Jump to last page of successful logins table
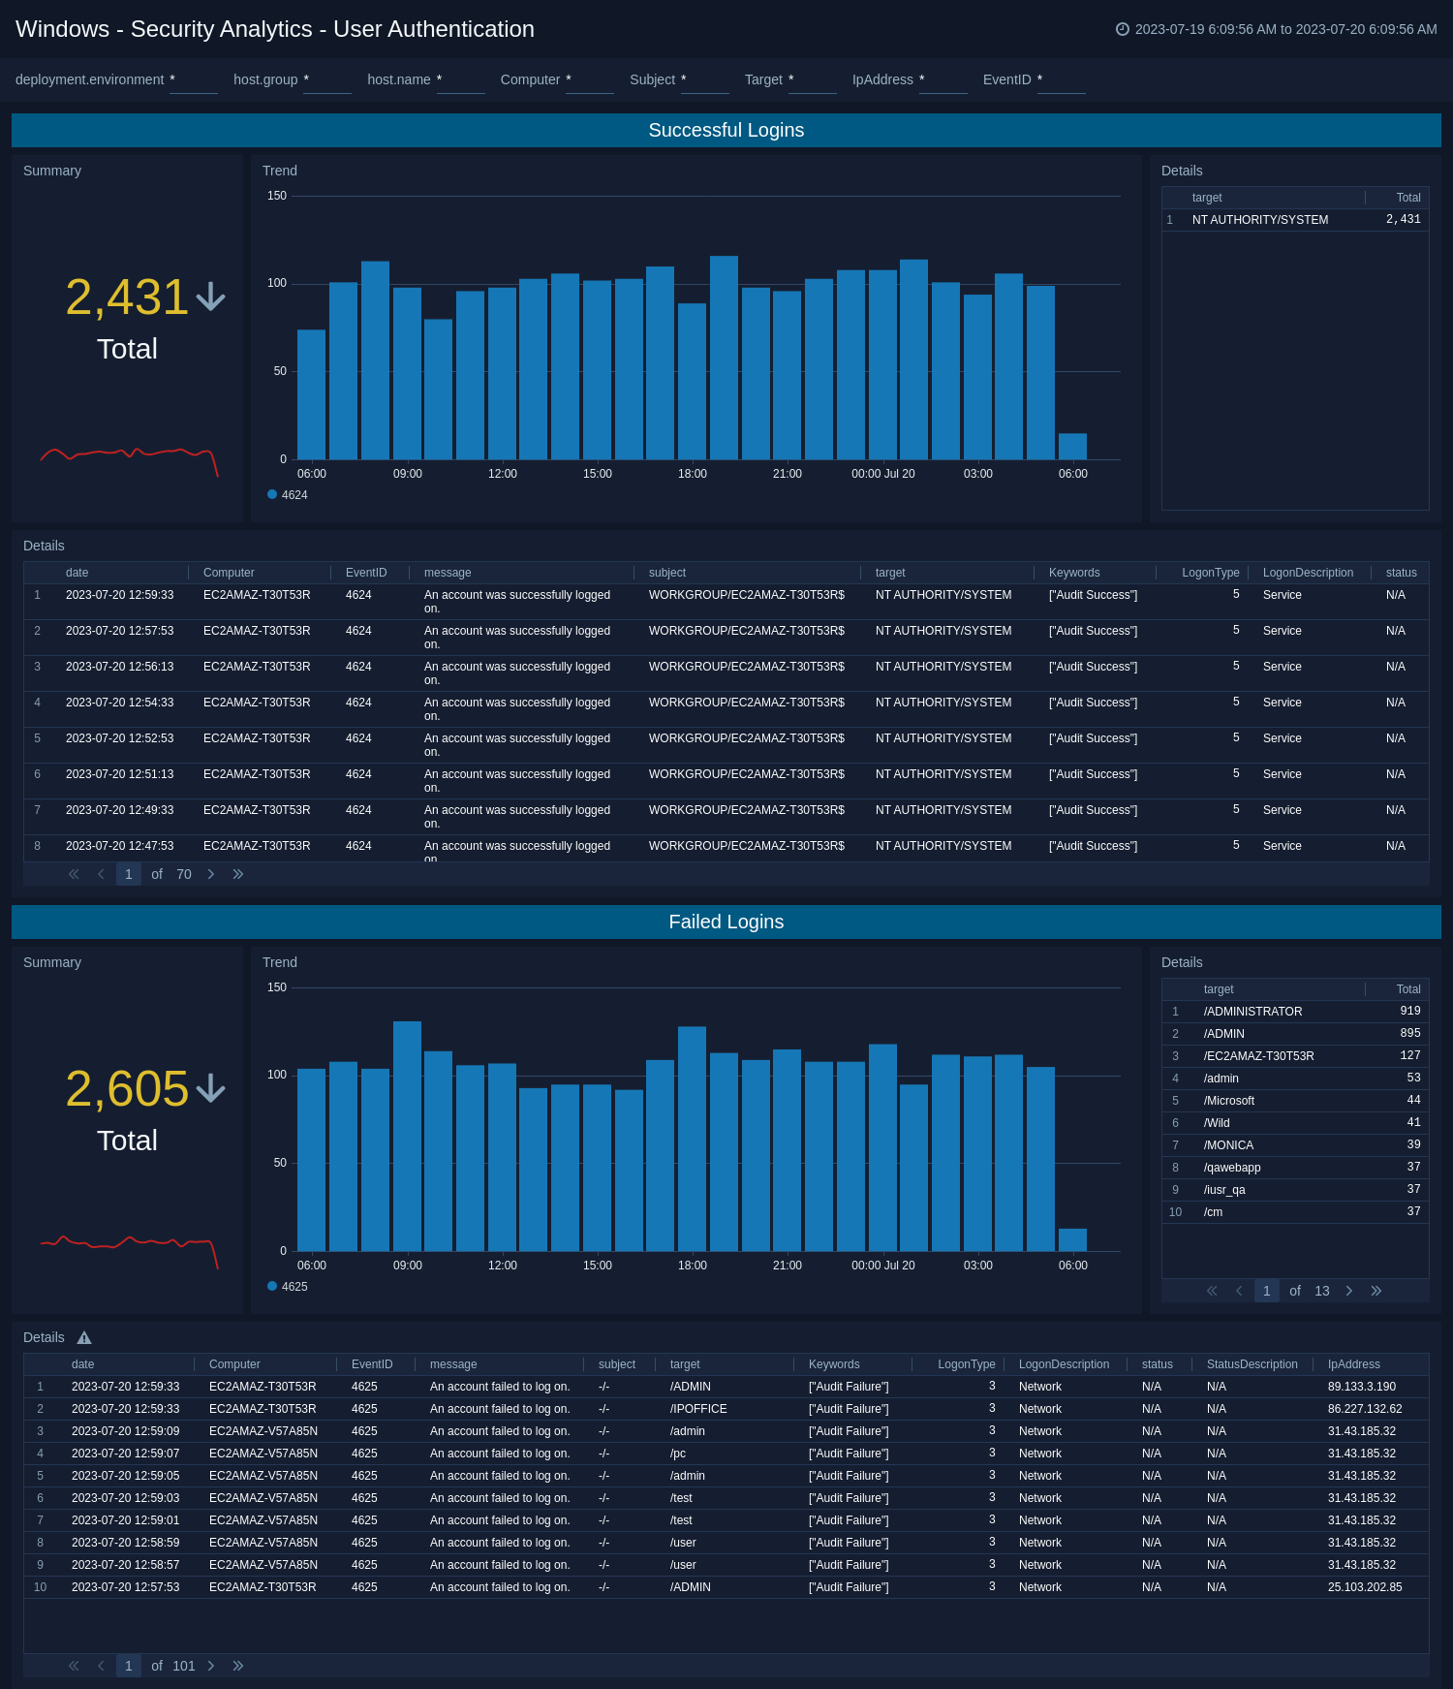This screenshot has width=1453, height=1689. [238, 874]
